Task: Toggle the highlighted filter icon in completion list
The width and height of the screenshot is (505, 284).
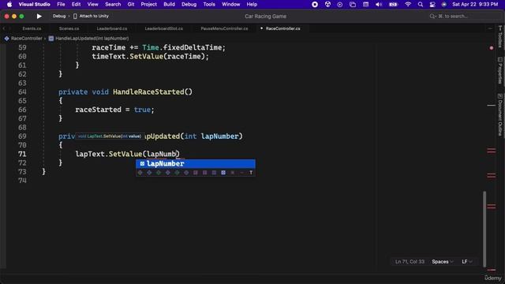Action: (x=223, y=173)
